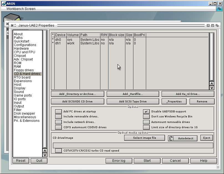This screenshot has width=224, height=174.
Task: Enable Automount removable drives
Action: pos(146,122)
